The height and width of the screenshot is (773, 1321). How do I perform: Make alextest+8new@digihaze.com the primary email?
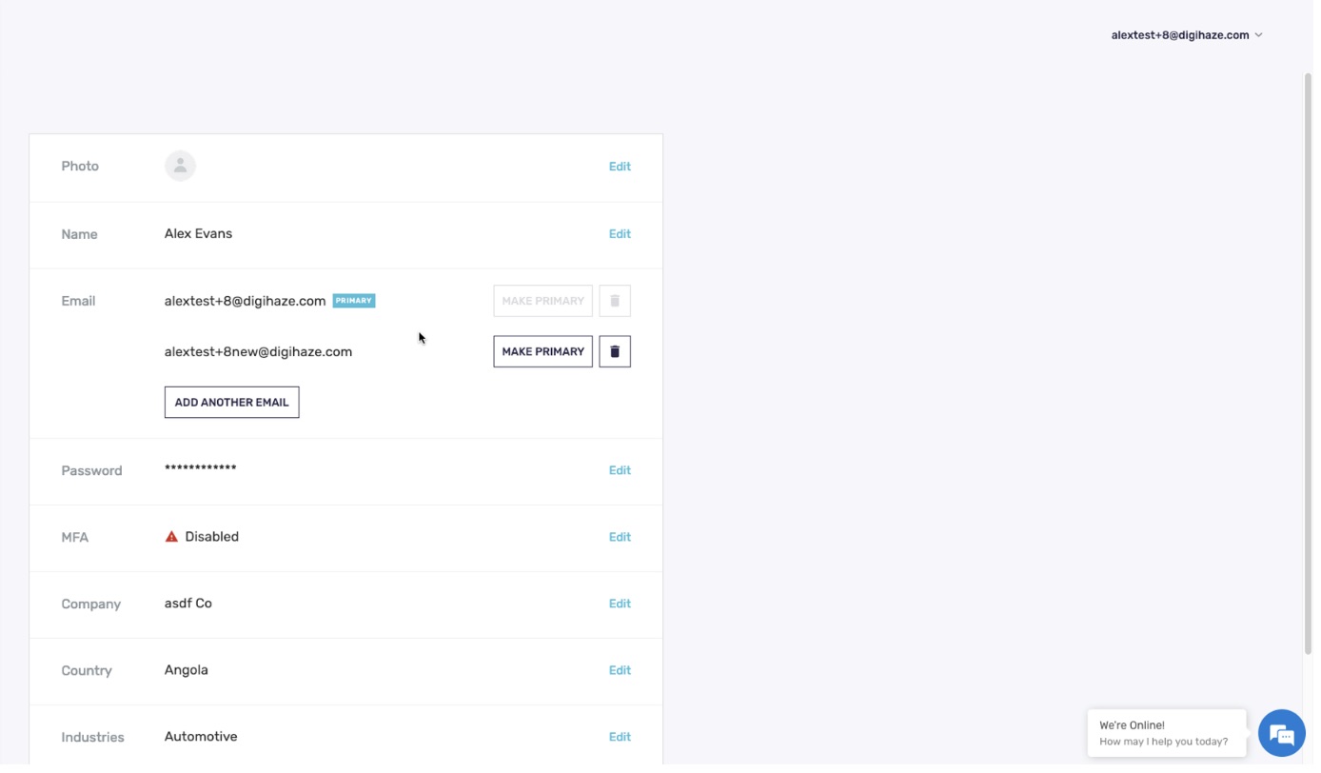(x=542, y=352)
